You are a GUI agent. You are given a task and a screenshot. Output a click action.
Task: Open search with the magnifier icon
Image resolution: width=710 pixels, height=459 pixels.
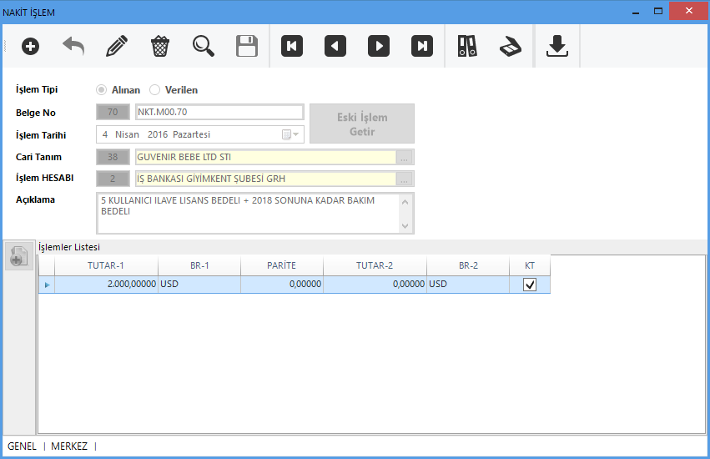click(204, 46)
